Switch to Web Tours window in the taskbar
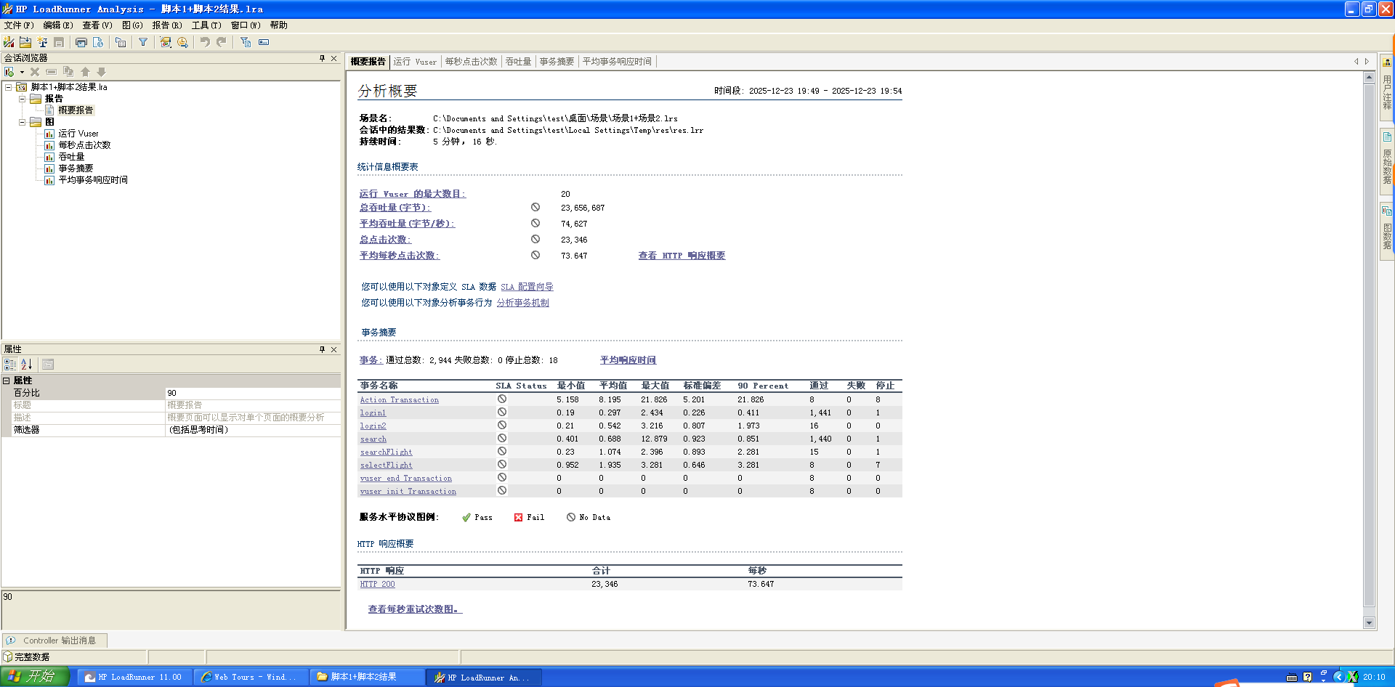This screenshot has height=687, width=1395. coord(249,677)
